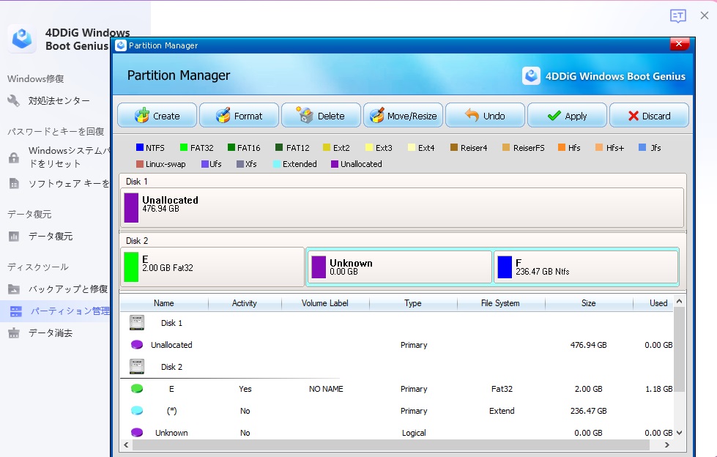The image size is (717, 457).
Task: Select the Unknown 0.00 GB partition block
Action: [x=399, y=267]
